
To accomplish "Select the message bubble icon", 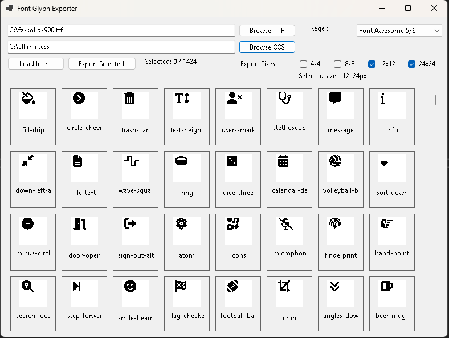I will [x=341, y=117].
